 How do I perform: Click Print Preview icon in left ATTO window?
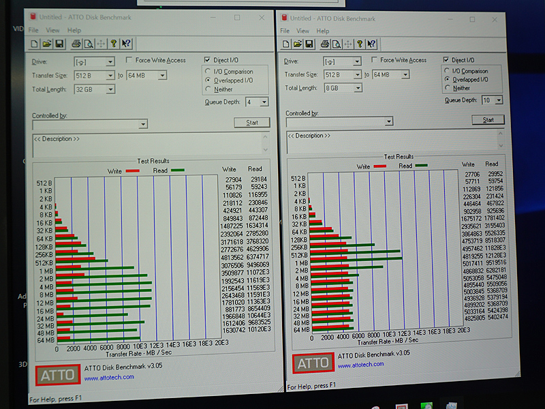point(89,44)
